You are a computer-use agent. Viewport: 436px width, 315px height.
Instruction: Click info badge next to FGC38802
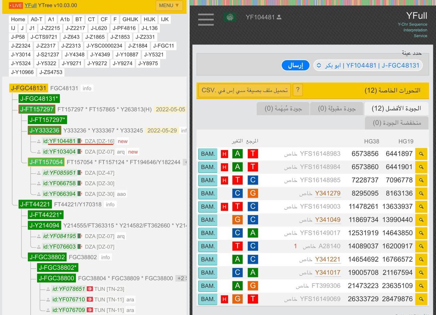(x=105, y=257)
